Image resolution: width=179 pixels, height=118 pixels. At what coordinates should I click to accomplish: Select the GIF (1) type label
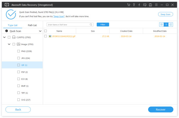(24, 65)
